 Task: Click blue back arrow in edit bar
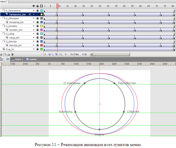(8, 59)
